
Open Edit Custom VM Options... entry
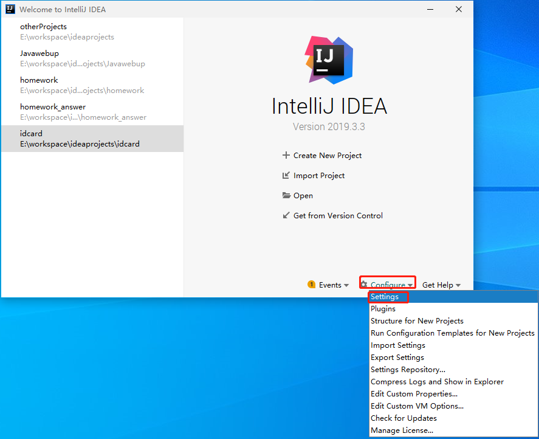click(x=453, y=406)
